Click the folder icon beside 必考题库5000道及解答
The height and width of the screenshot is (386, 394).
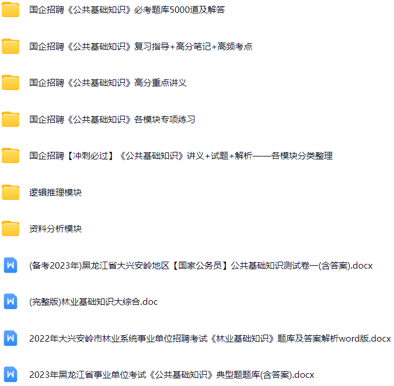coord(11,10)
